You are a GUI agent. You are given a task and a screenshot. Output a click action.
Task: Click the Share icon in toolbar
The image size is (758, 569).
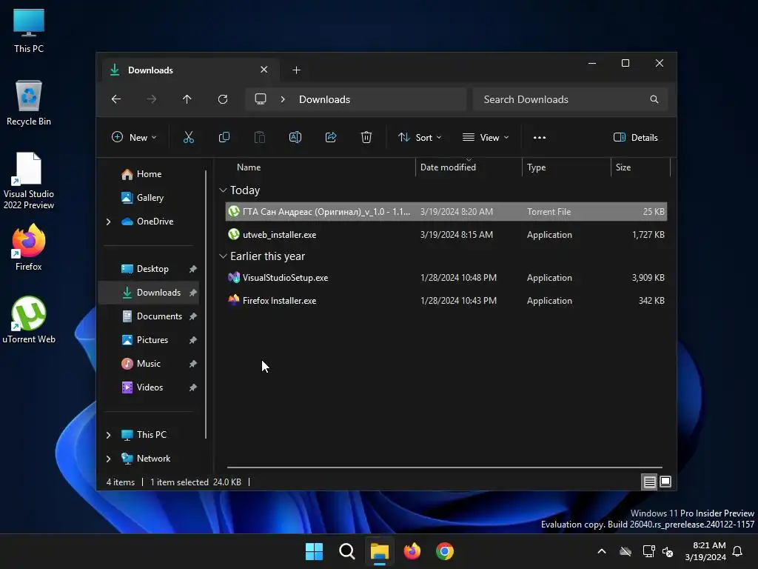[x=331, y=137]
